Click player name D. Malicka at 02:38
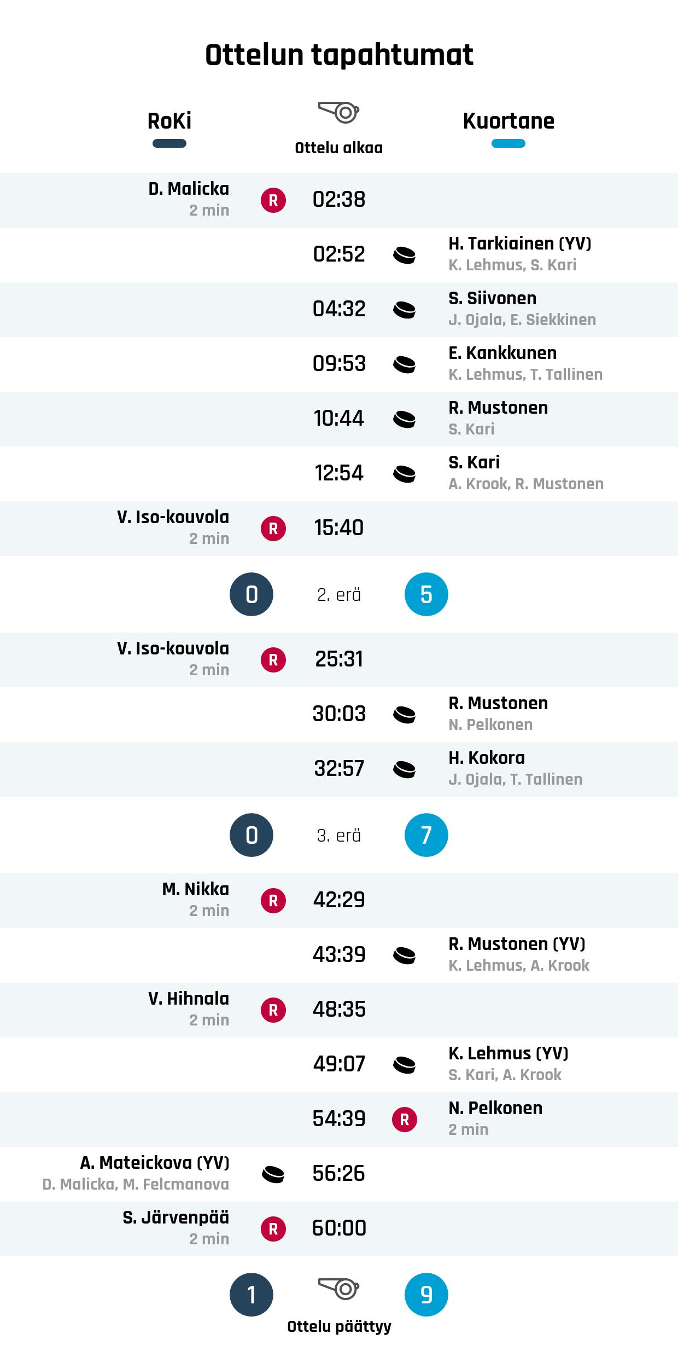Viewport: 678px width, 1345px height. point(189,189)
